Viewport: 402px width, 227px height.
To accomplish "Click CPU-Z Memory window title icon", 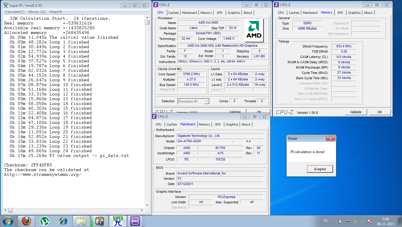I will pos(276,5).
